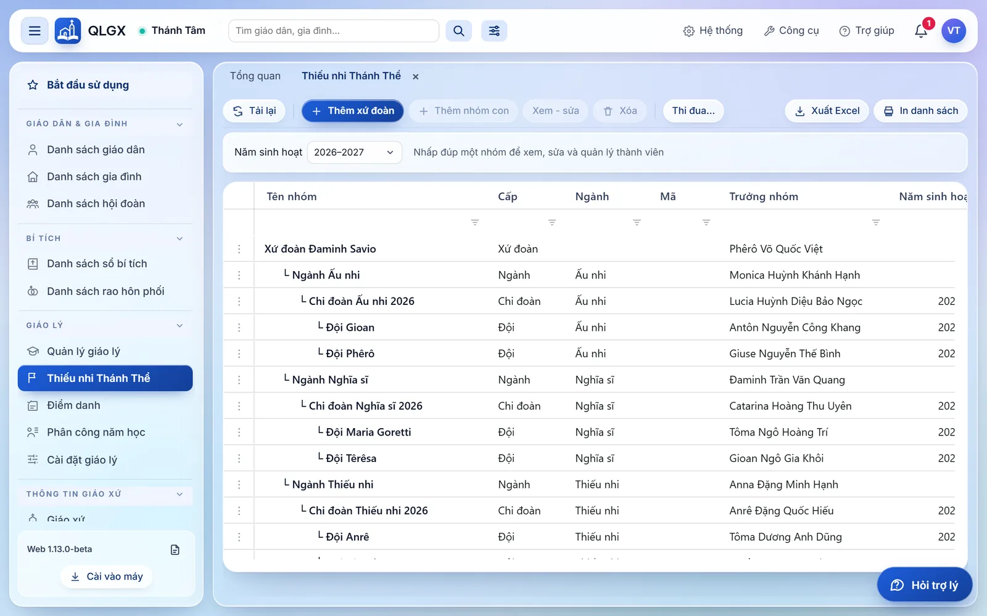Viewport: 987px width, 616px height.
Task: Open the VT user avatar menu
Action: (954, 31)
